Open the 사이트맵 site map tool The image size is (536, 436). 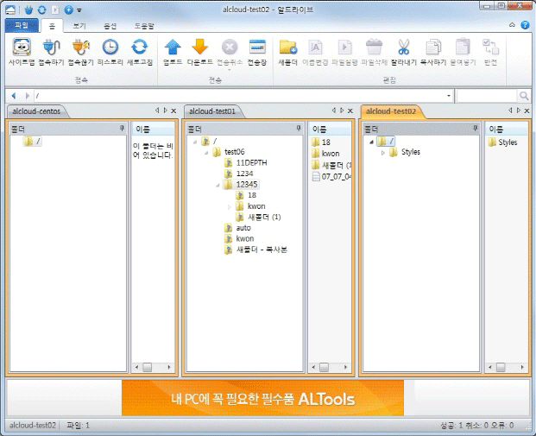pyautogui.click(x=22, y=52)
